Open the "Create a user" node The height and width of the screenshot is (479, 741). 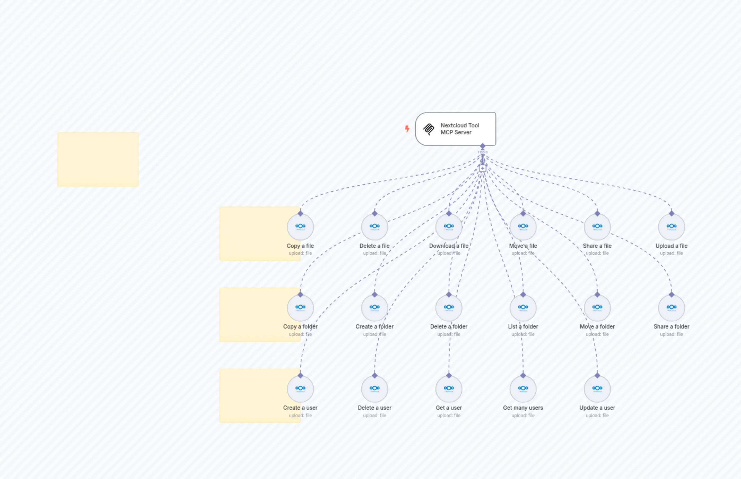pos(300,389)
